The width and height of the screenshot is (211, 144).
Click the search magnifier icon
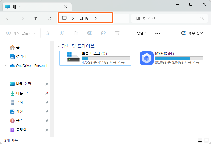click(x=202, y=18)
